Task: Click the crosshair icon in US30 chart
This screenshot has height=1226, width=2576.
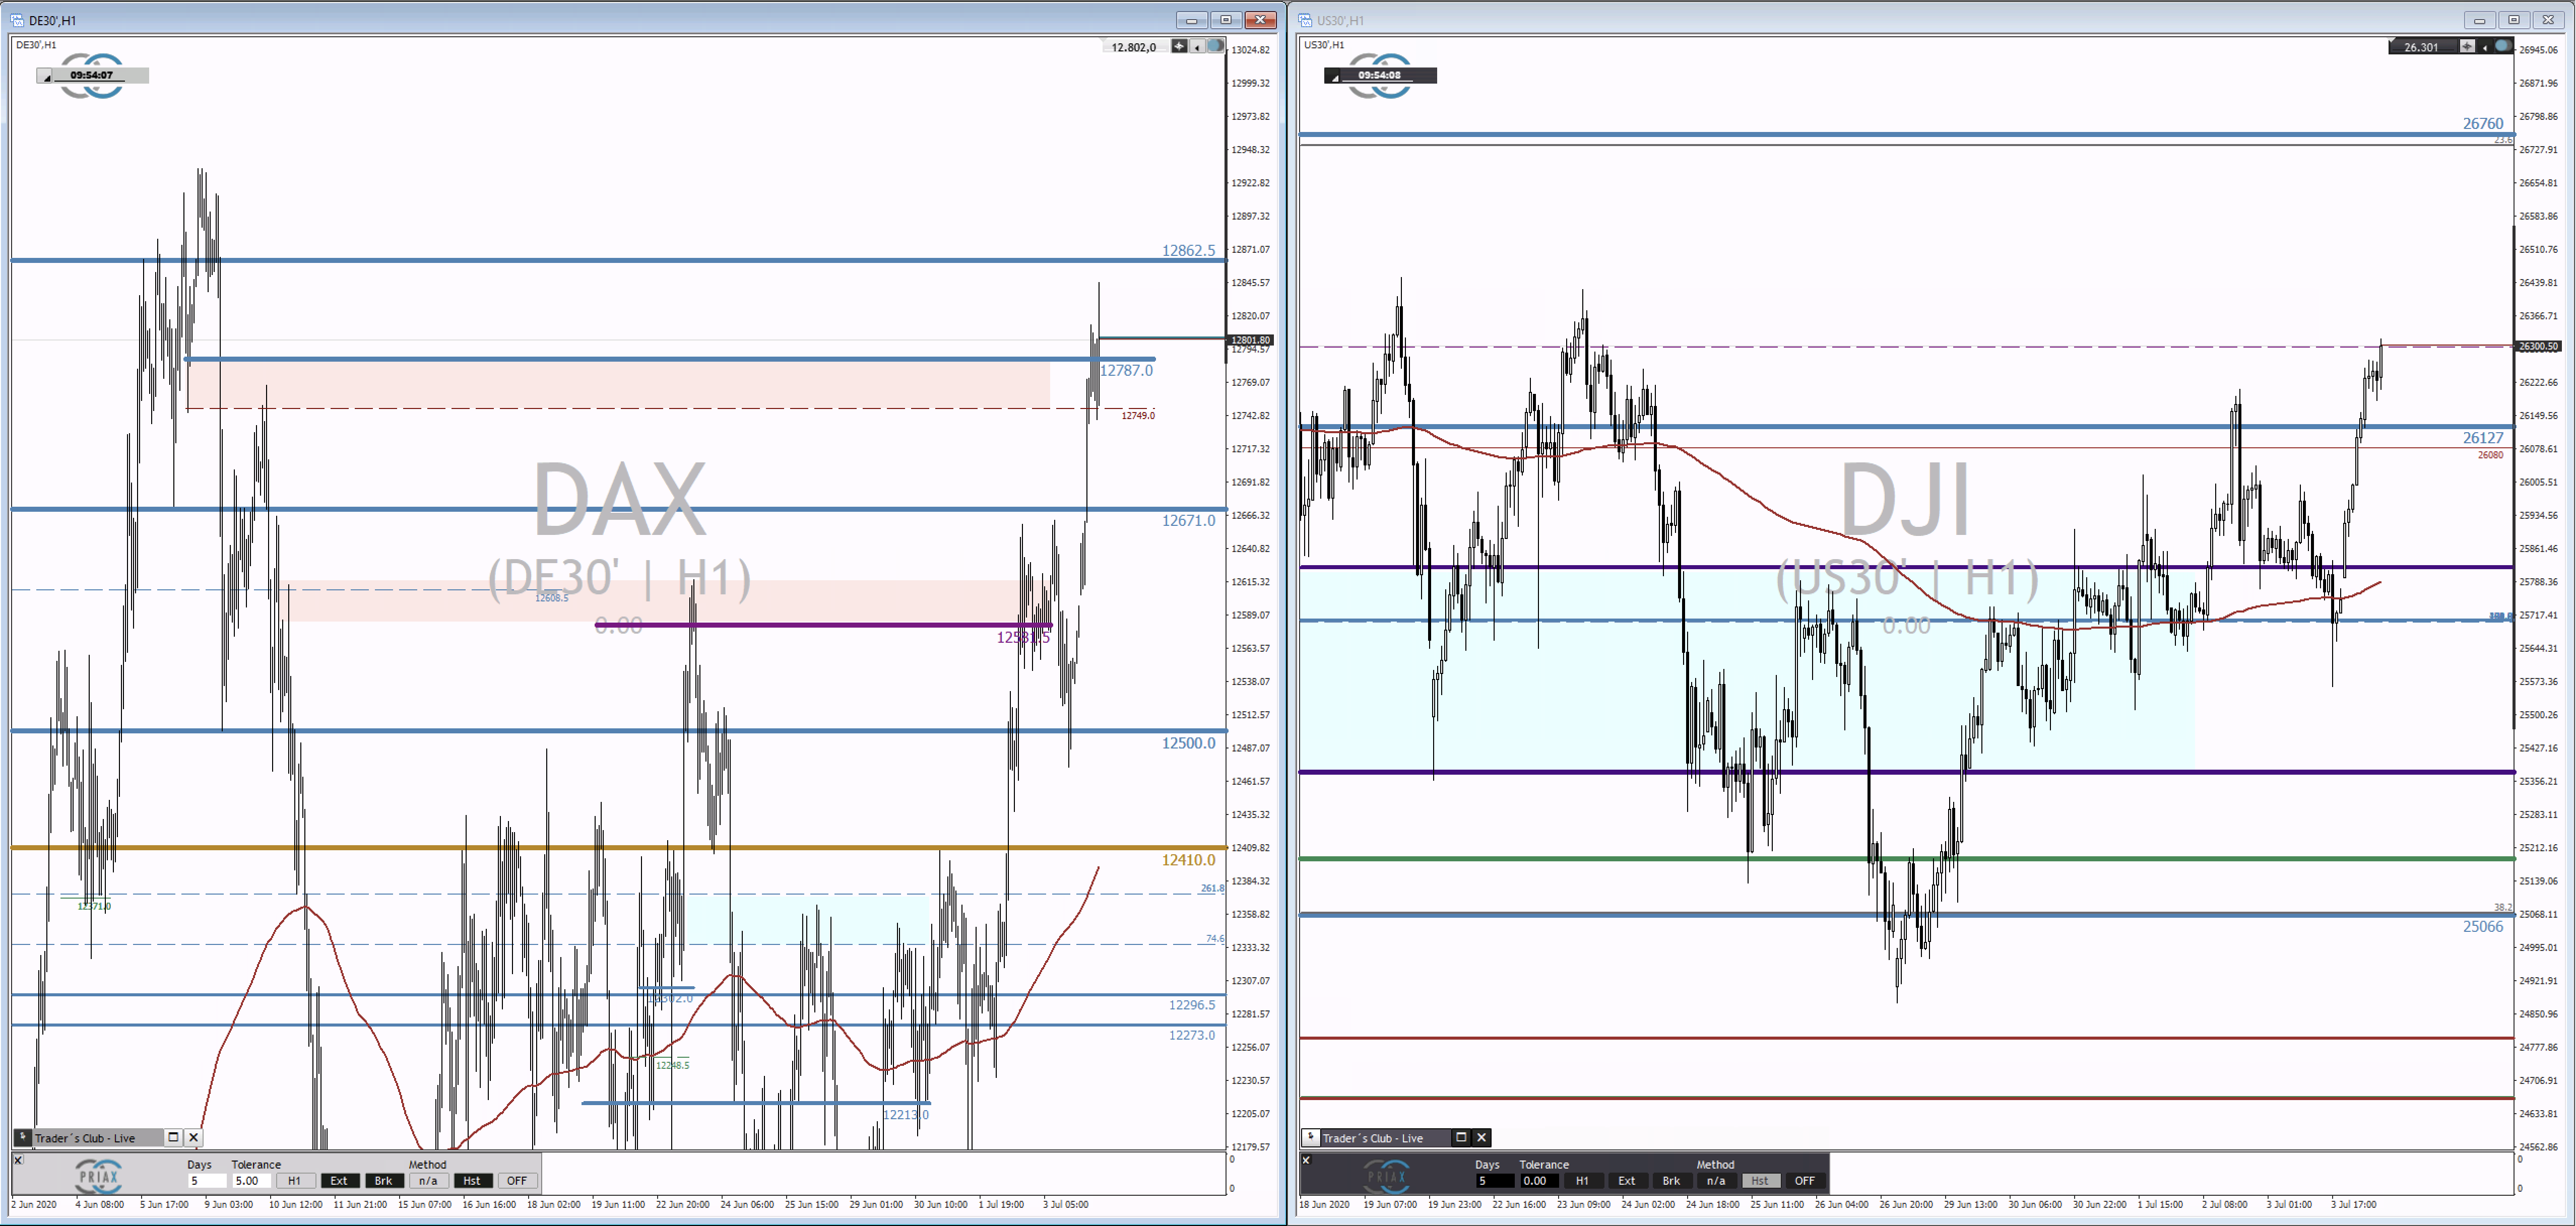Action: tap(2467, 46)
